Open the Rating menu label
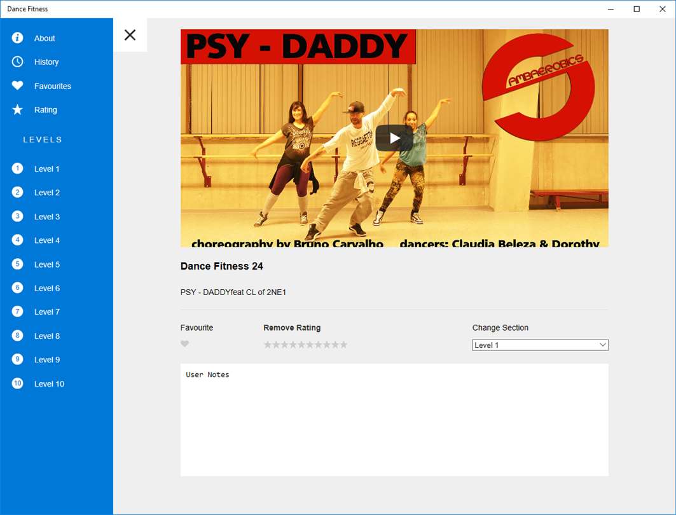 [x=45, y=110]
